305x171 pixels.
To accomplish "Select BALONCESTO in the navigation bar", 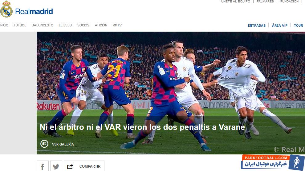I will pyautogui.click(x=43, y=25).
